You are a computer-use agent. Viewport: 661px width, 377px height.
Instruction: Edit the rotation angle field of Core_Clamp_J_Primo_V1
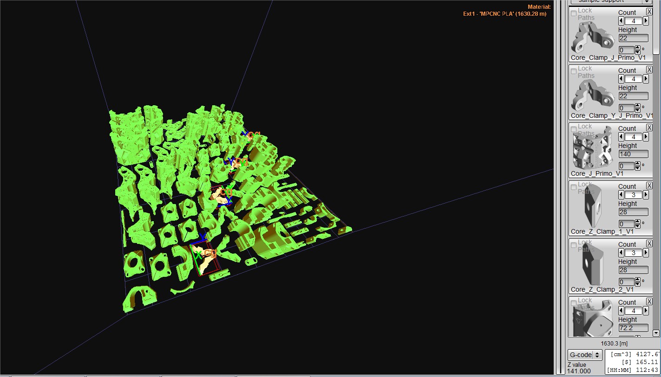[626, 50]
